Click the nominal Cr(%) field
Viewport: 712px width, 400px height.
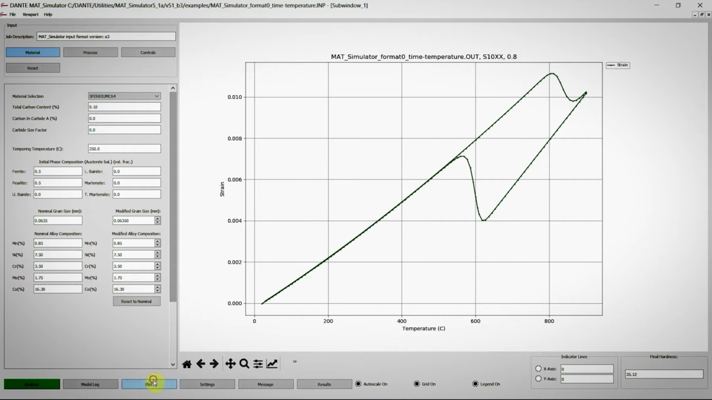click(x=58, y=266)
